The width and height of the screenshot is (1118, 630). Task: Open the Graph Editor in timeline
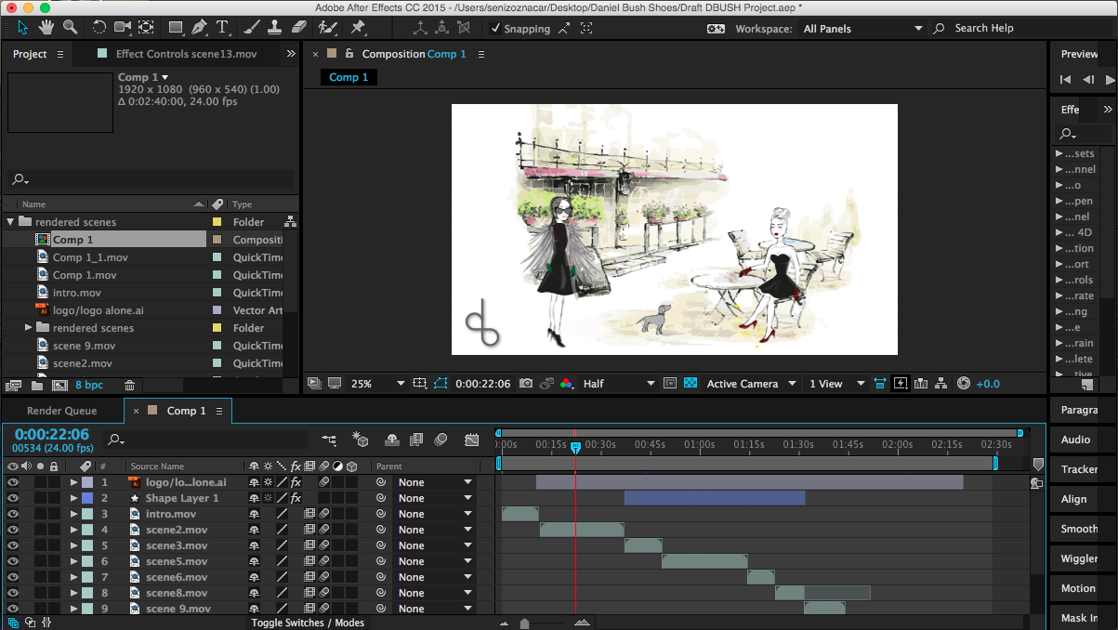point(472,440)
